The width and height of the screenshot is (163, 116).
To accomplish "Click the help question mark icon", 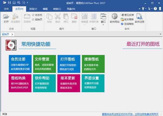I will tap(155, 9).
